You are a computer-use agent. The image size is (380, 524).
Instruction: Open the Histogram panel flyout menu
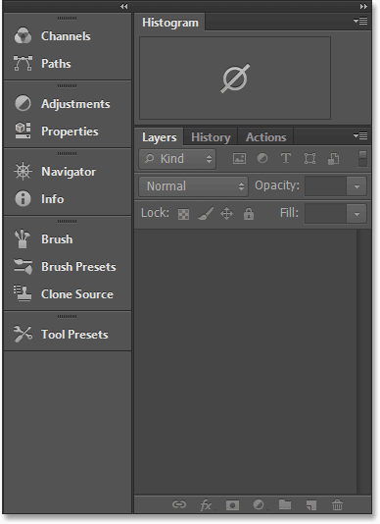click(360, 22)
